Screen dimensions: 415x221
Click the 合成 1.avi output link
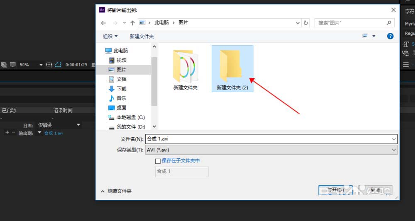[54, 133]
